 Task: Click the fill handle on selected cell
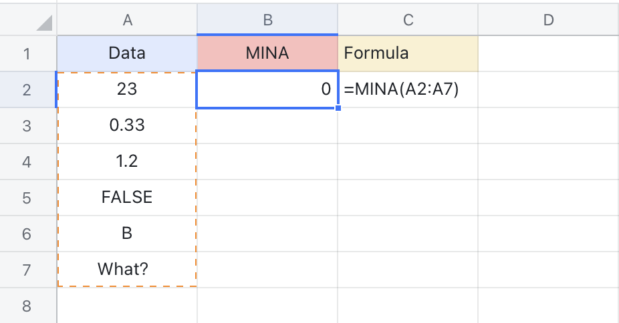pos(338,107)
